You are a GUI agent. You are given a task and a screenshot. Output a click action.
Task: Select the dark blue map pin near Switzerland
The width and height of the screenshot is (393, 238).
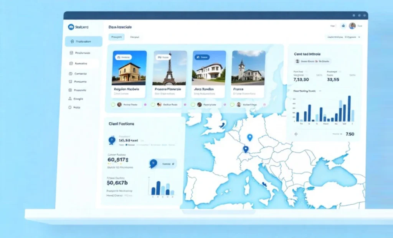[x=246, y=149]
